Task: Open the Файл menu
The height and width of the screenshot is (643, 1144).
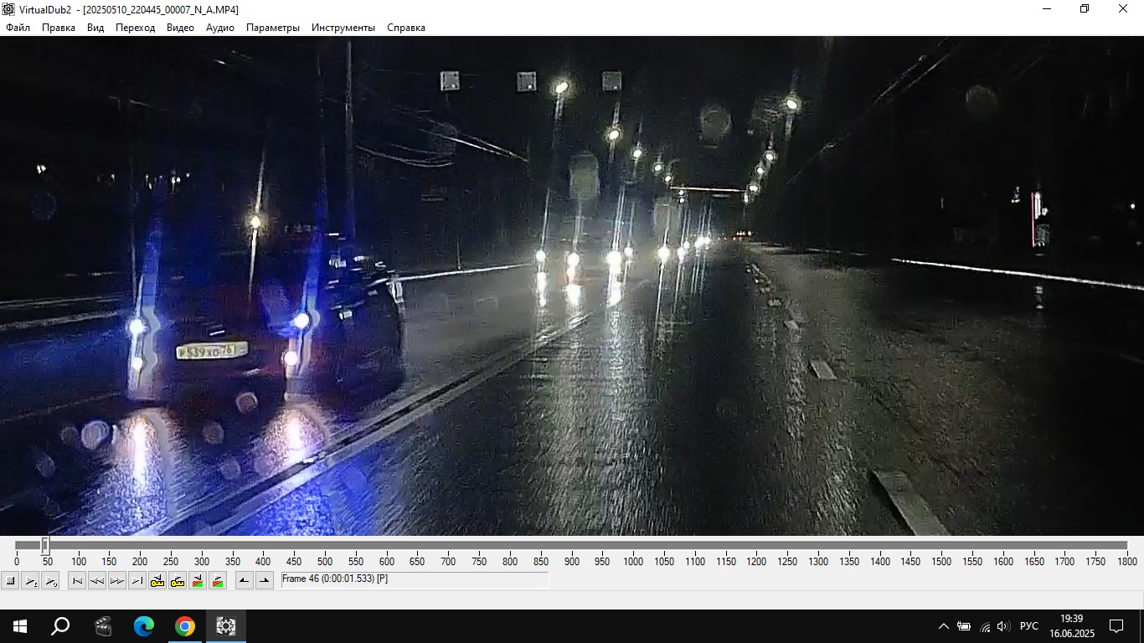Action: click(18, 28)
